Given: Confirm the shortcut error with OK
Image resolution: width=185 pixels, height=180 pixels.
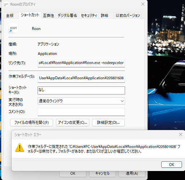Looking at the screenshot, I should [172, 165].
